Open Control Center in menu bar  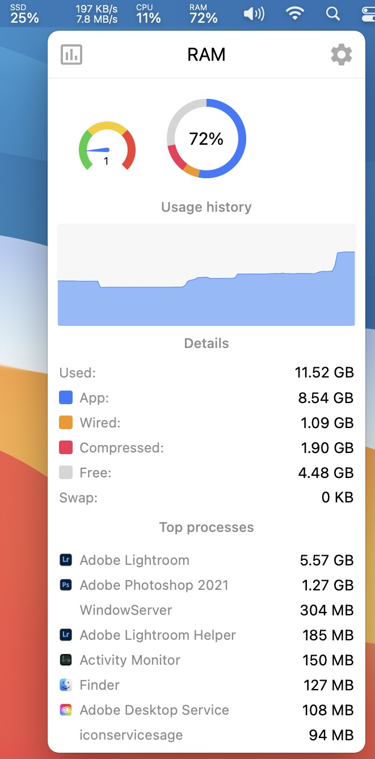366,14
